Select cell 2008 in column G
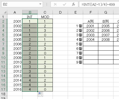119x99 pixels. tap(106, 40)
